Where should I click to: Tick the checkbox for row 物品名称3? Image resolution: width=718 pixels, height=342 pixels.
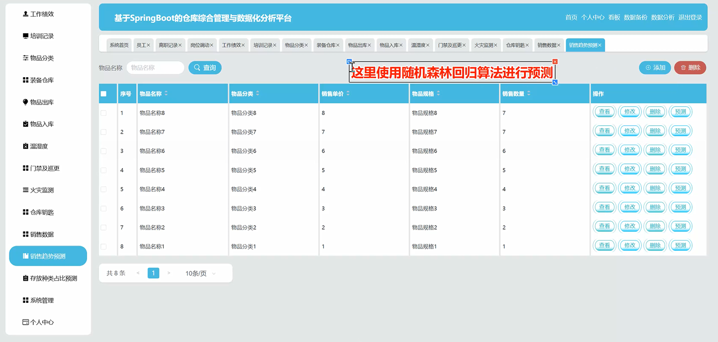(103, 208)
